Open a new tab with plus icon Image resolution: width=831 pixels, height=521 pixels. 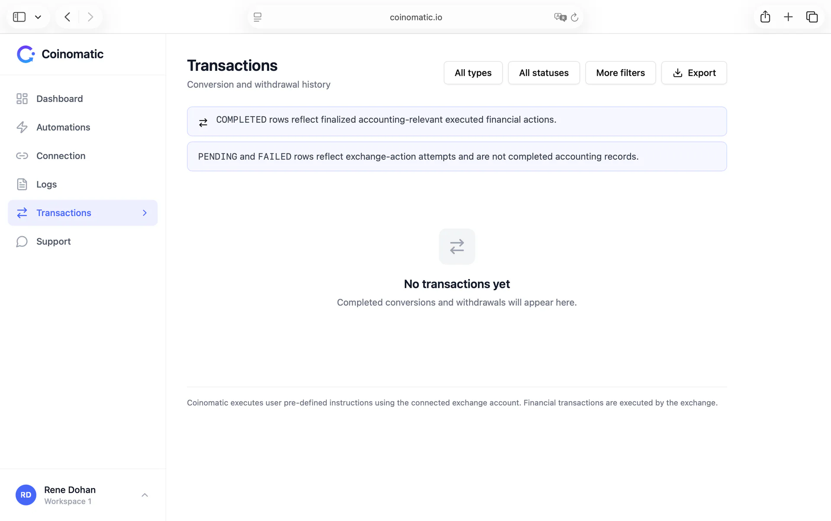(788, 17)
